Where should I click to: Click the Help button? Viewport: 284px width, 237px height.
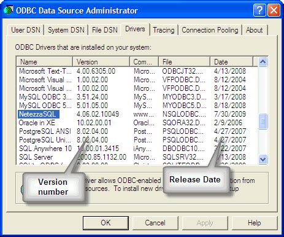coord(255,223)
